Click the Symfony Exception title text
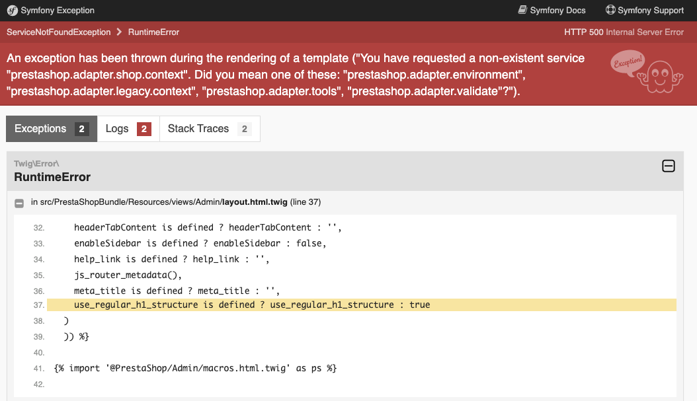Screen dimensions: 697x401 pos(58,11)
